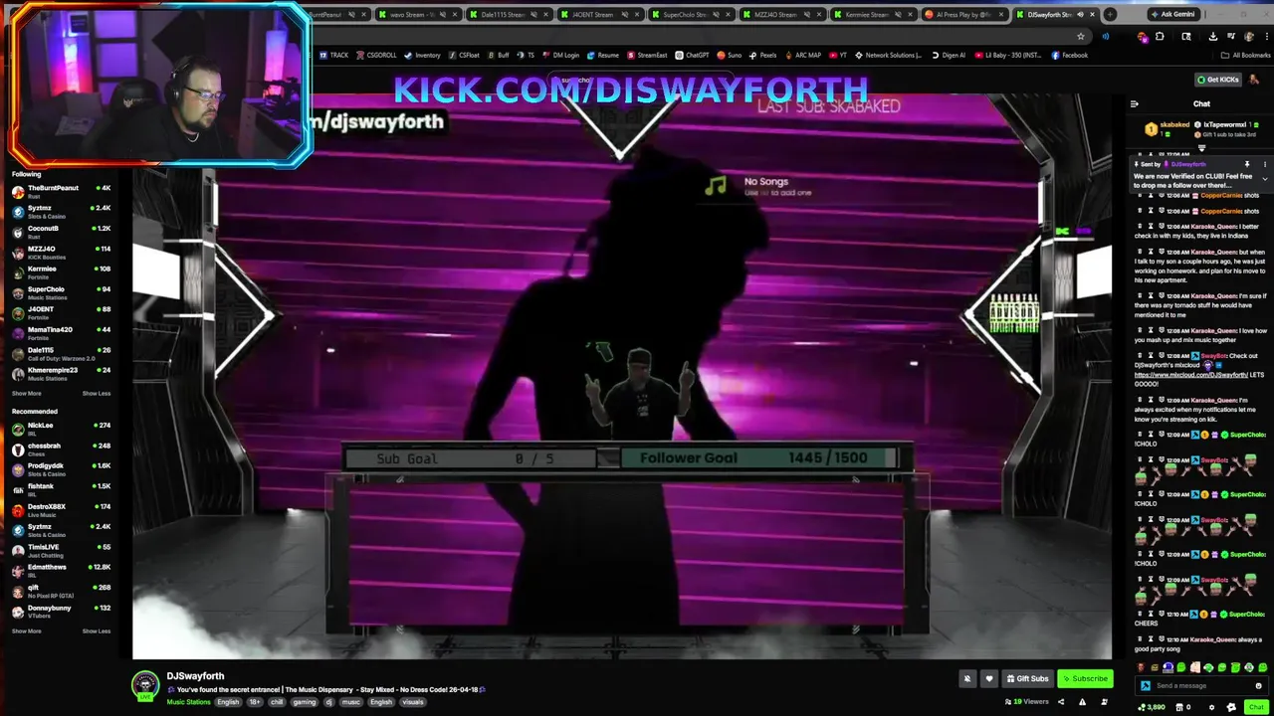Select the 18+ stream tag

pyautogui.click(x=254, y=702)
